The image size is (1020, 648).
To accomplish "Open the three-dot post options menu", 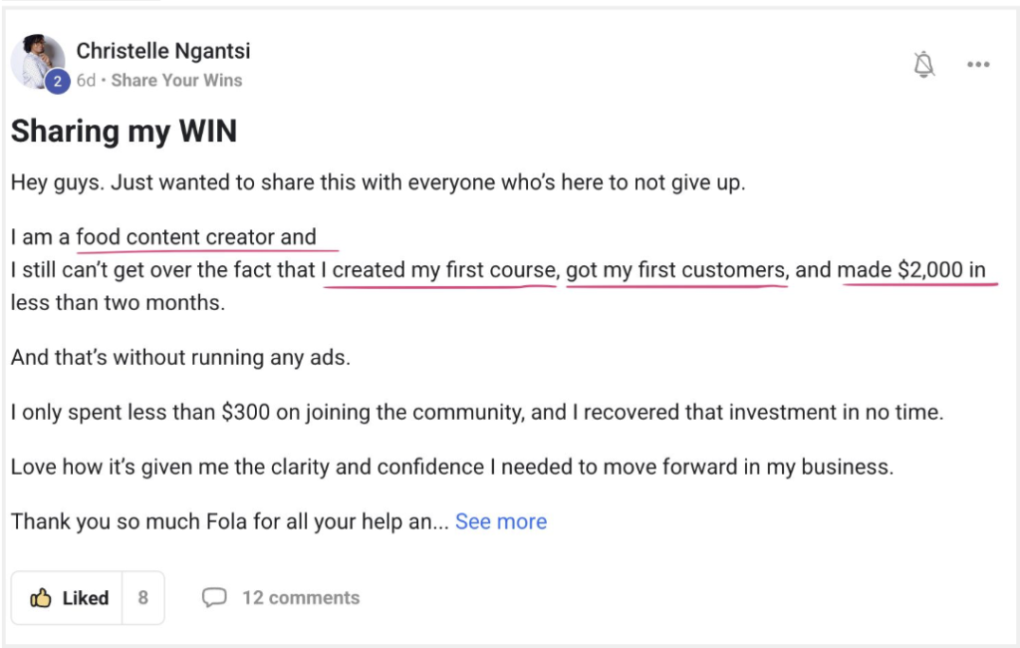I will (978, 65).
